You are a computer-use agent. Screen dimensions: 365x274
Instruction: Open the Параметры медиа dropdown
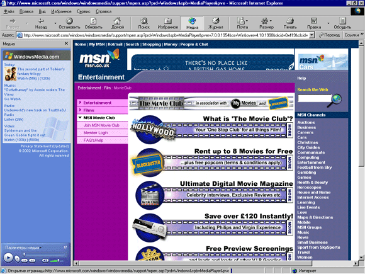coord(23,248)
